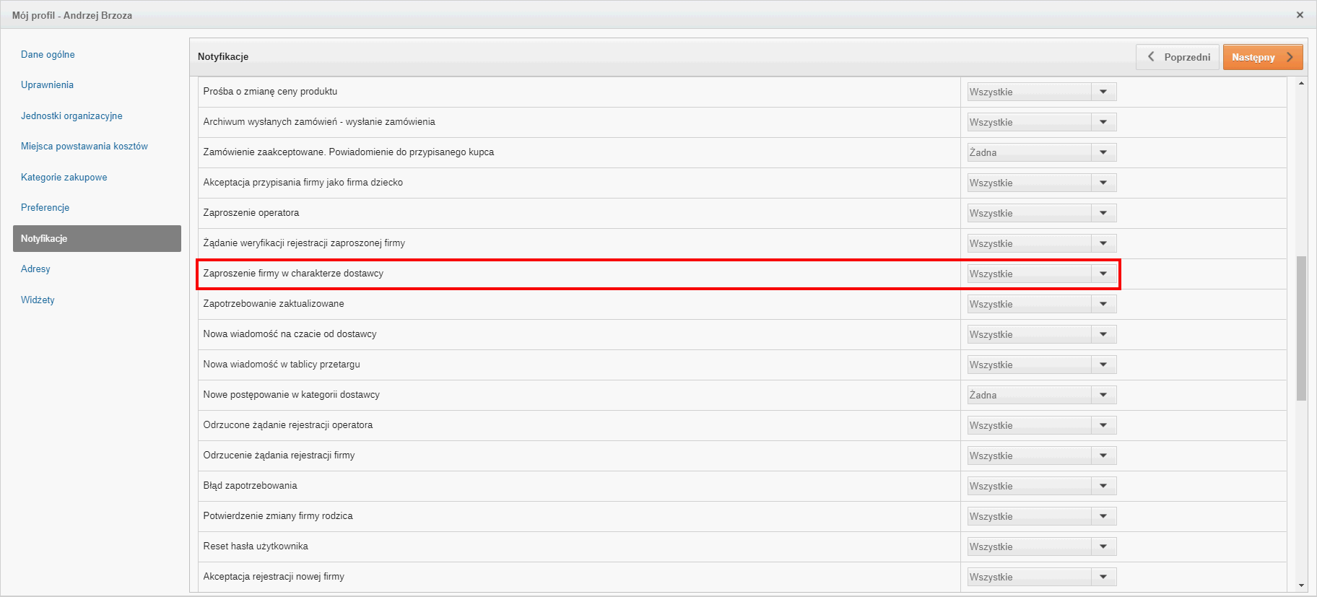Go to Miejsca powstawania kosztów
Image resolution: width=1317 pixels, height=597 pixels.
(x=84, y=146)
